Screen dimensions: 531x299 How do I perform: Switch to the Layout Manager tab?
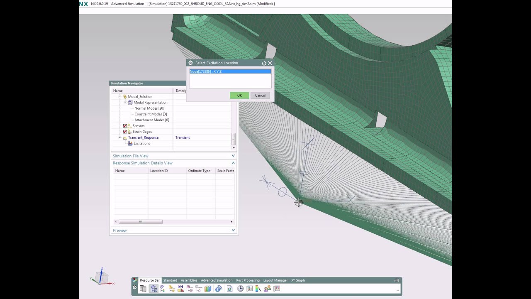(275, 280)
